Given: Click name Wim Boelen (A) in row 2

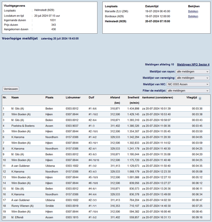Looking at the screenshot, I should click(x=21, y=114).
